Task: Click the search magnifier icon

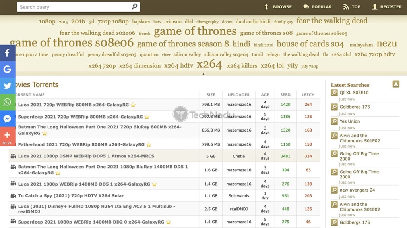Action: [x=134, y=6]
